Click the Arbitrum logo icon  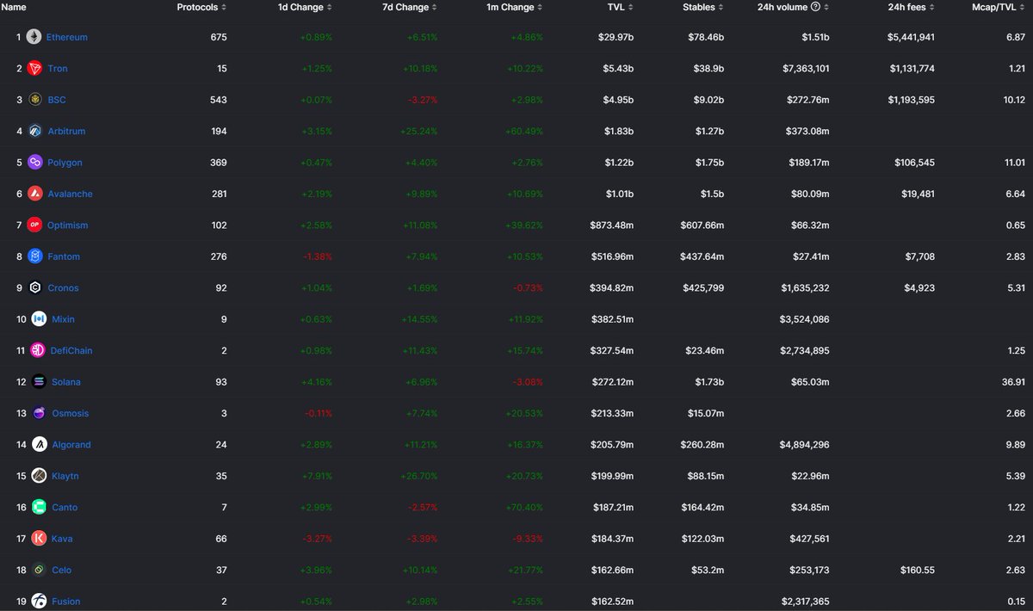pos(34,131)
